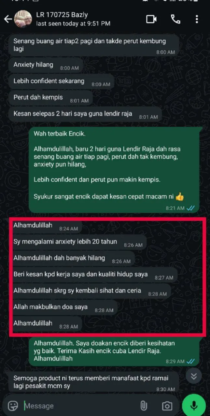This screenshot has width=210, height=416.
Task: Select the "Perut dah kempis" message
Action: [51, 98]
